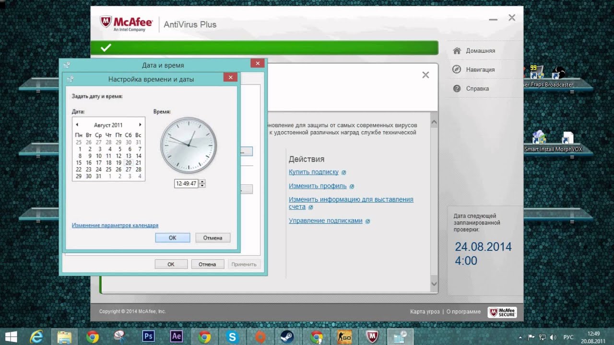Open Управление подписками link

326,221
